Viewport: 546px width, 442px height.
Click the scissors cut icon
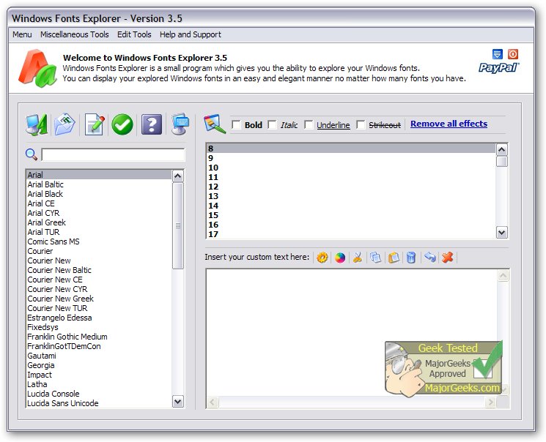point(358,258)
